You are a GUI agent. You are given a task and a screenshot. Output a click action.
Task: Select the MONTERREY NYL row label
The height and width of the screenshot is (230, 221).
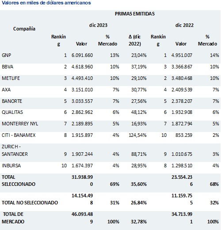tap(20, 124)
